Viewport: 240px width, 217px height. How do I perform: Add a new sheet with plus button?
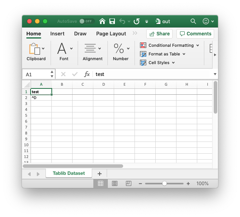100,174
